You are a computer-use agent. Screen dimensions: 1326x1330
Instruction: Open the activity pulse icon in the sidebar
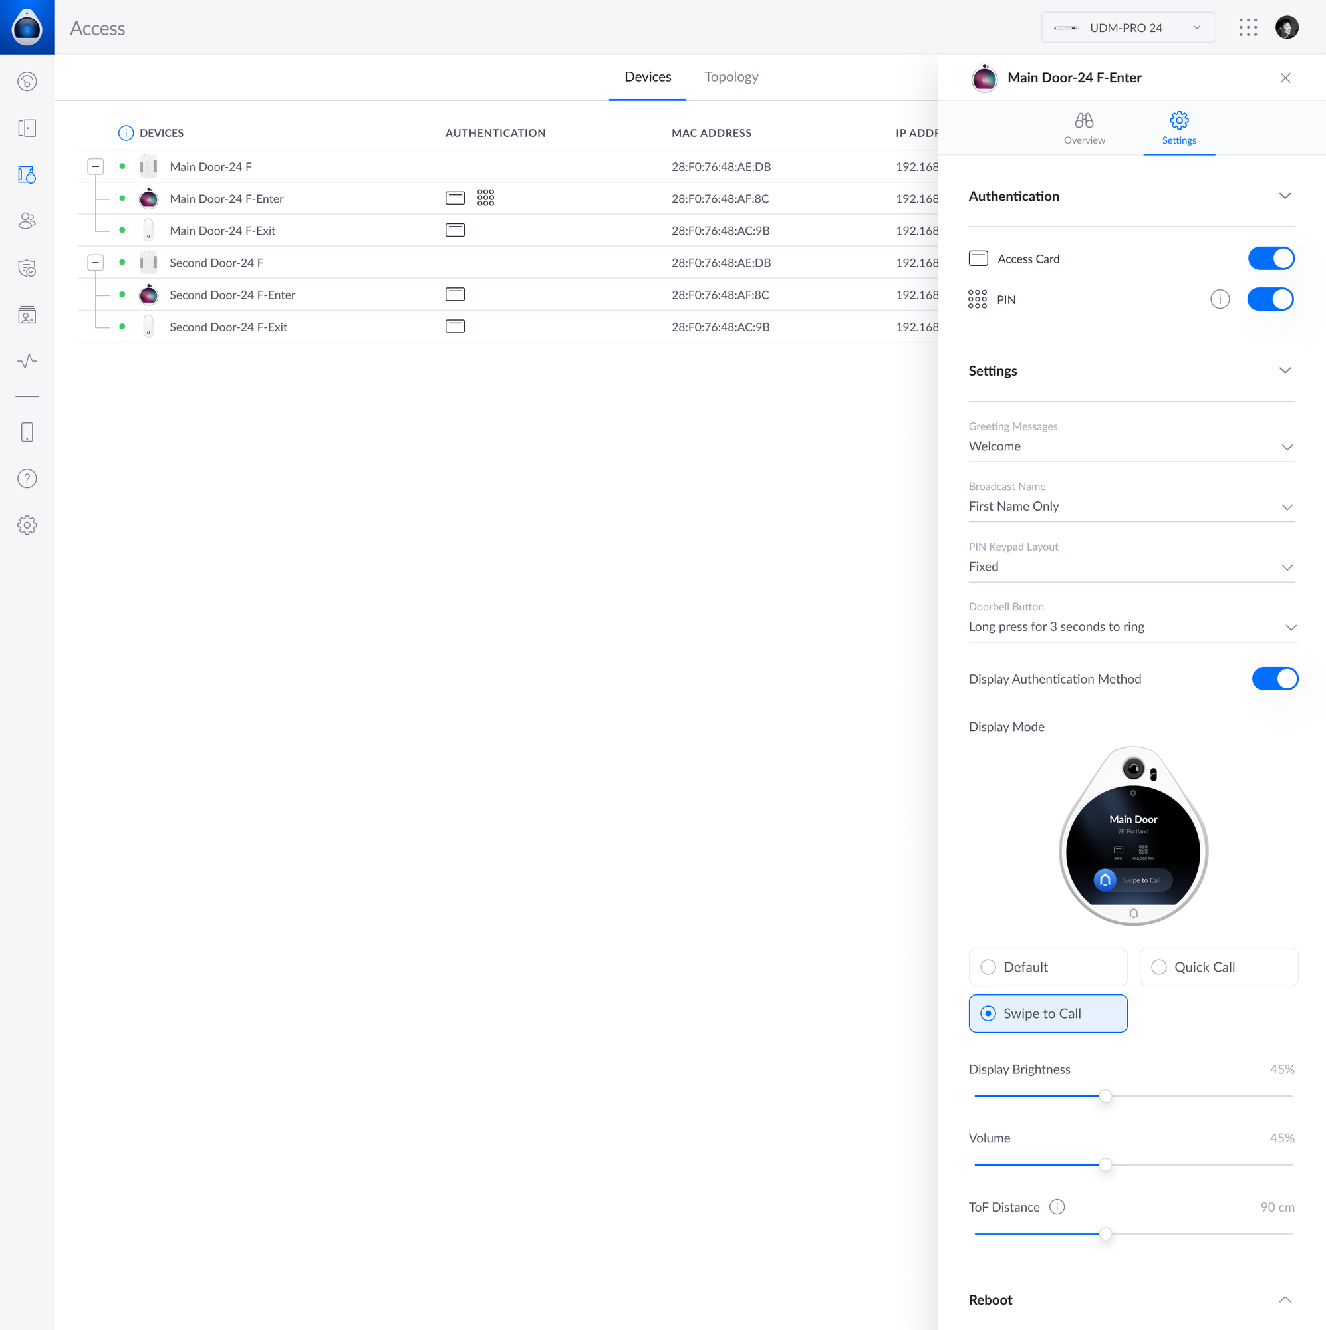click(27, 360)
